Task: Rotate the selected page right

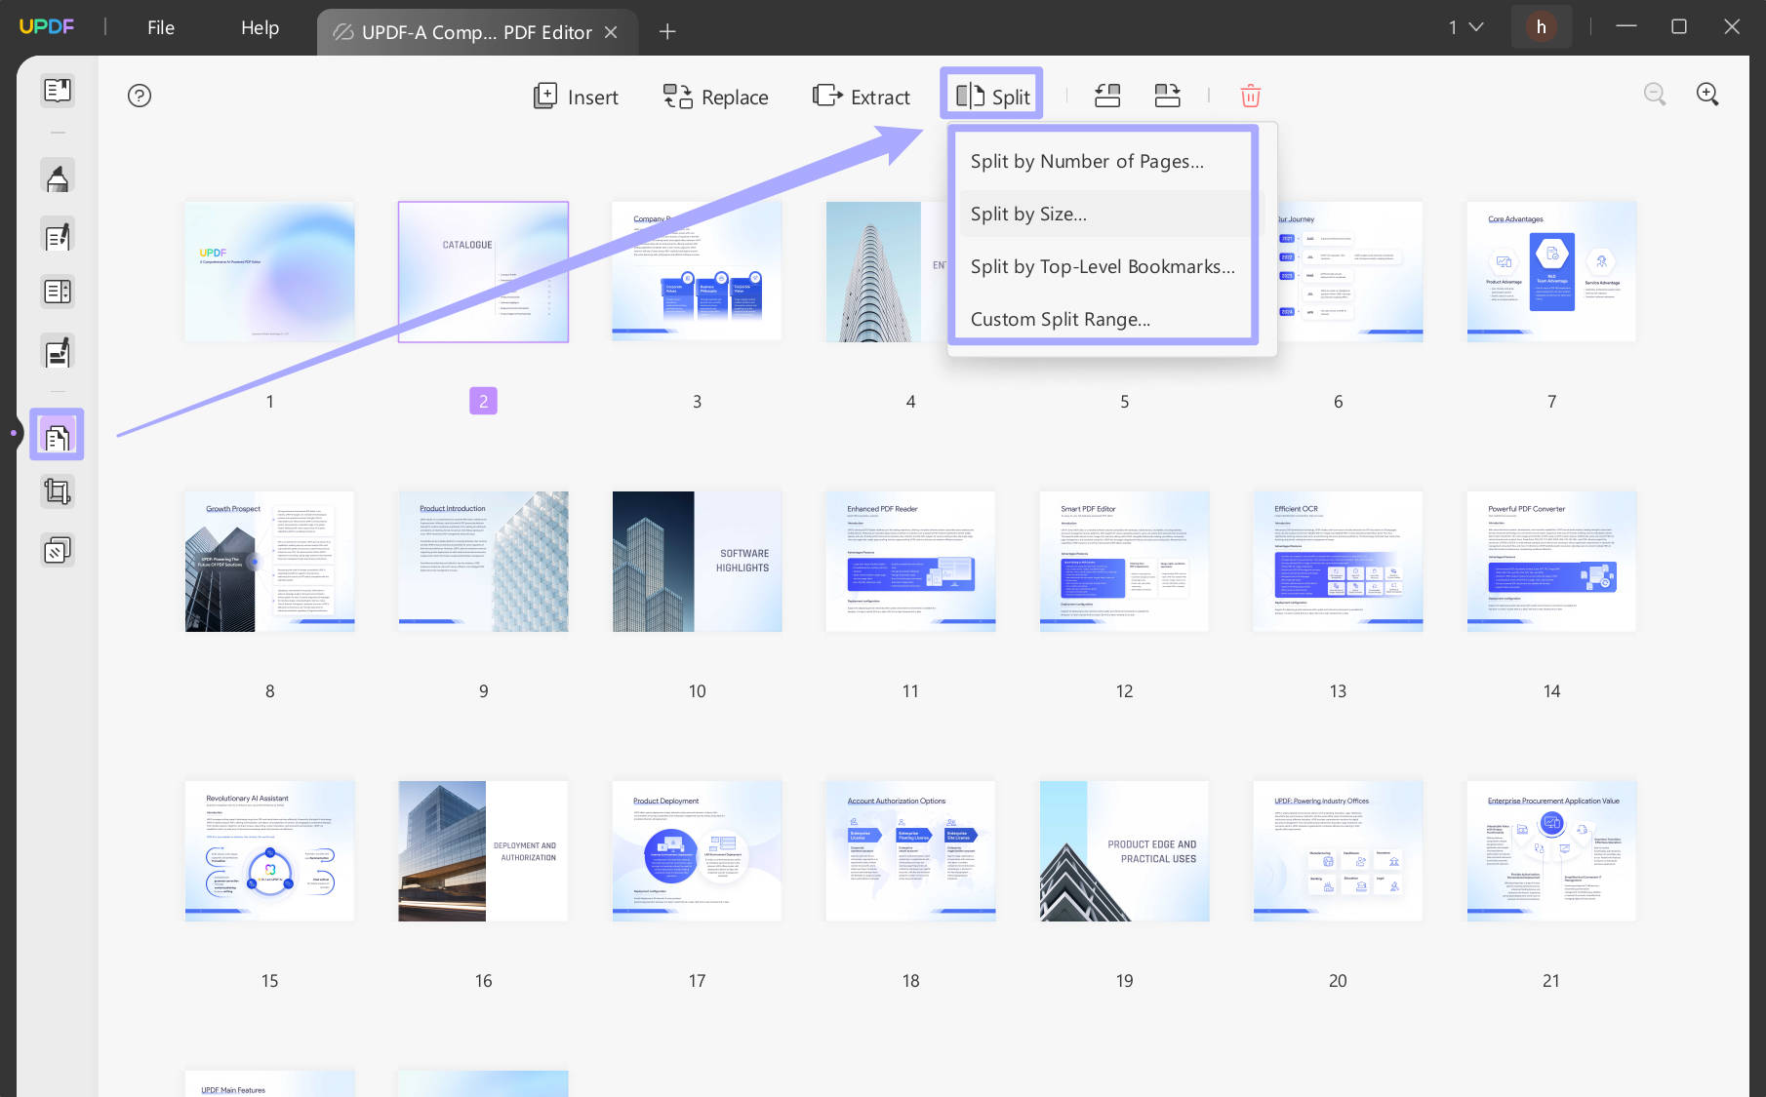Action: 1167,95
